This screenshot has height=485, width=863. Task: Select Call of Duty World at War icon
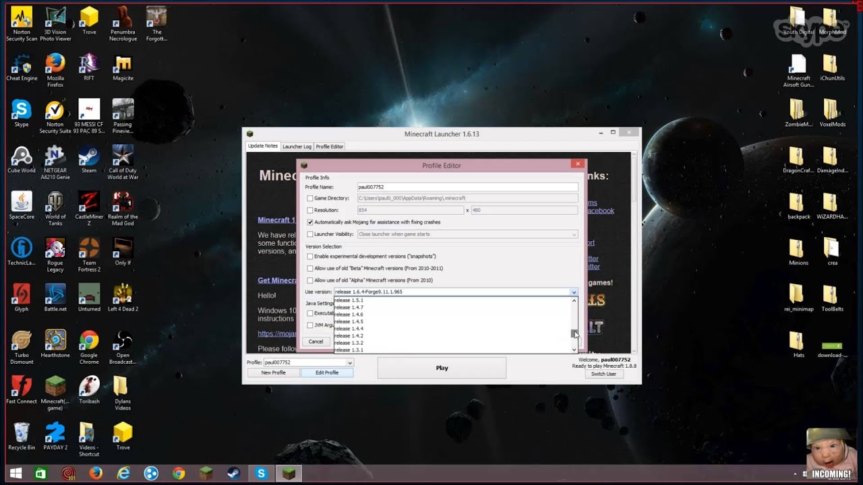[123, 162]
